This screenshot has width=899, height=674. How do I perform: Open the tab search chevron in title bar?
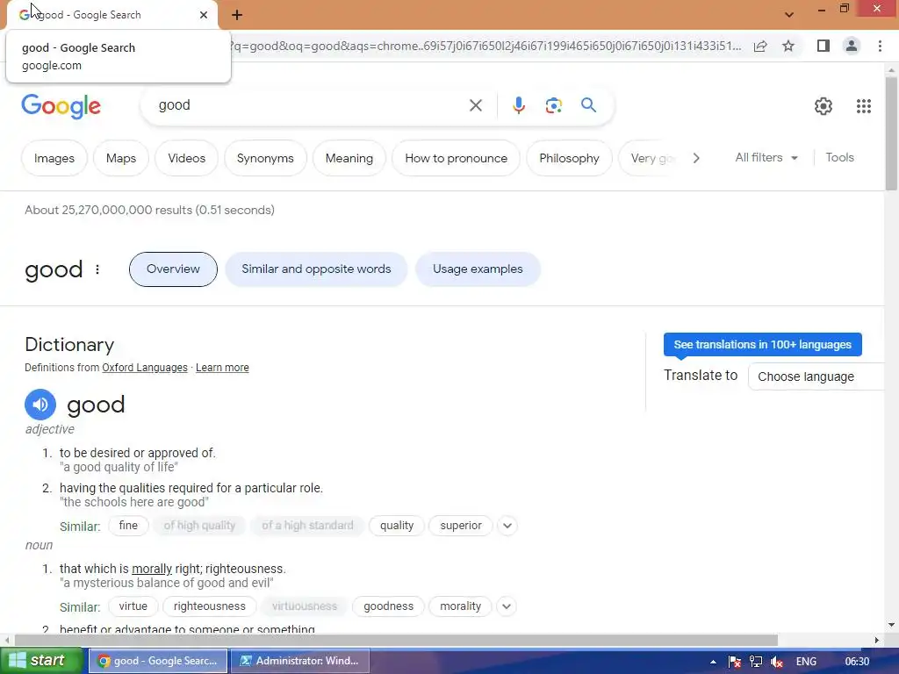pos(789,15)
